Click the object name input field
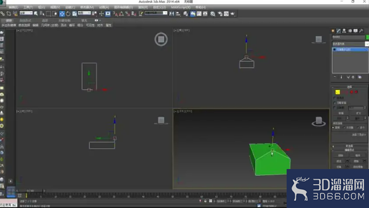 coord(348,37)
